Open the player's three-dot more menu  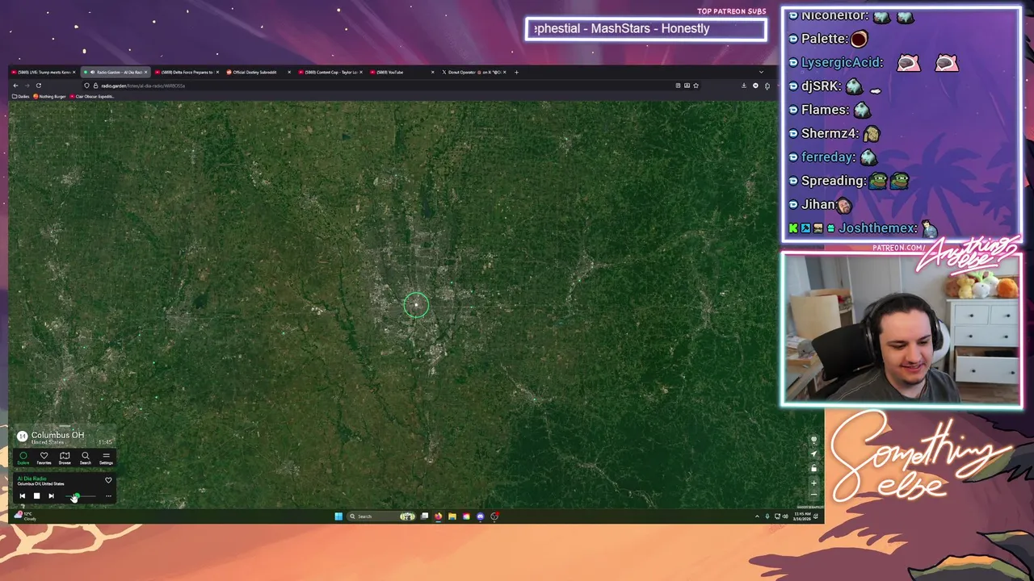(108, 496)
